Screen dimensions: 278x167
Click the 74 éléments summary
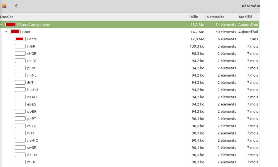[x=226, y=25]
